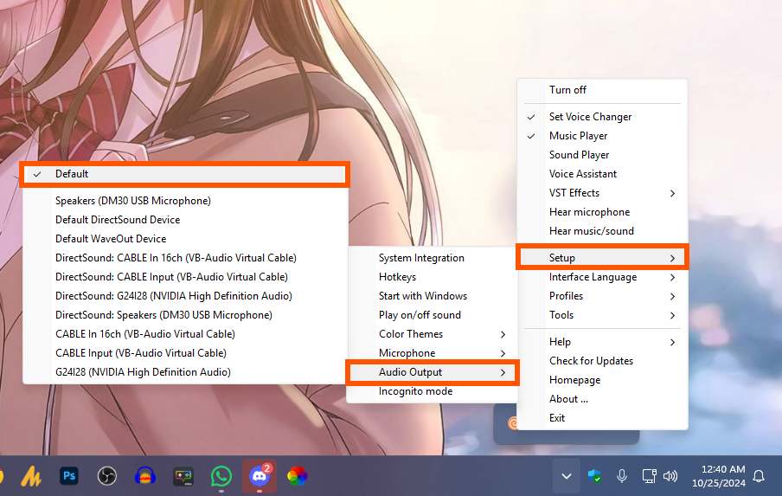This screenshot has width=782, height=496.
Task: Open the volume speaker tray icon
Action: [670, 476]
